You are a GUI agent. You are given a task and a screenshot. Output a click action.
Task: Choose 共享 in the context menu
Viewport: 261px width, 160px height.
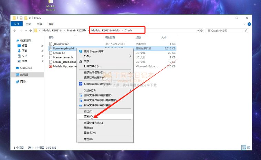tap(105, 61)
